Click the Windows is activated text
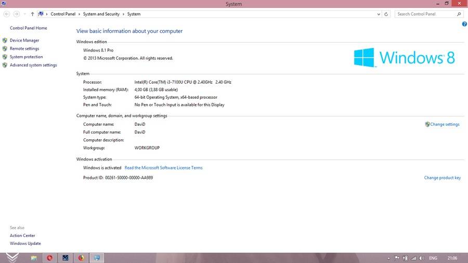Viewport: 468px width, 263px height. 102,168
